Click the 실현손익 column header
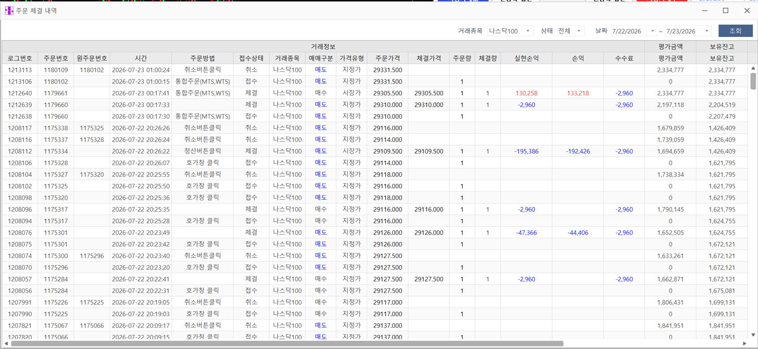The height and width of the screenshot is (349, 758). coord(527,58)
